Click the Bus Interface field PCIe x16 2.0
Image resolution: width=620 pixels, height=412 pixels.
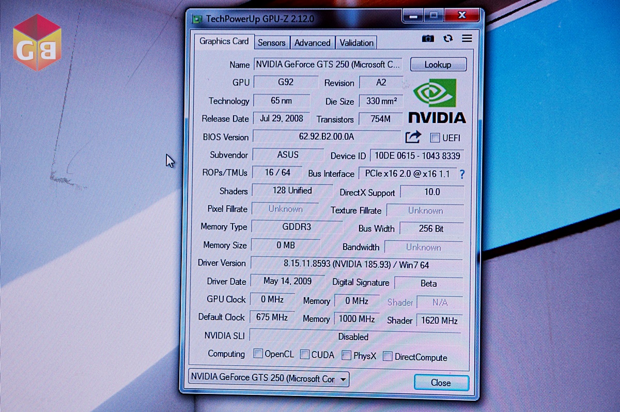(x=407, y=174)
